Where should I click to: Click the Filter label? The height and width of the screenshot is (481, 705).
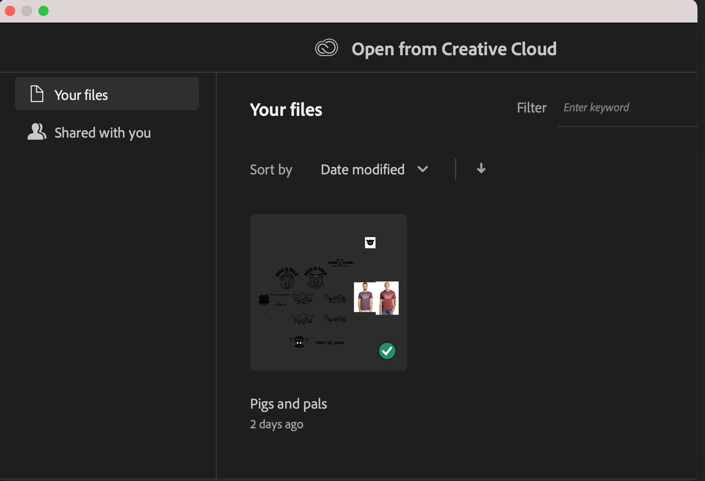(x=532, y=108)
